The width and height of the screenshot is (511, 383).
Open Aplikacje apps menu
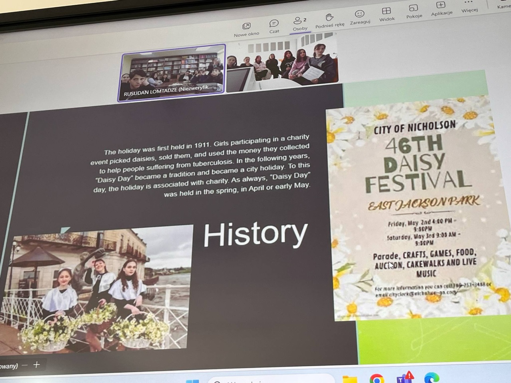click(x=441, y=9)
